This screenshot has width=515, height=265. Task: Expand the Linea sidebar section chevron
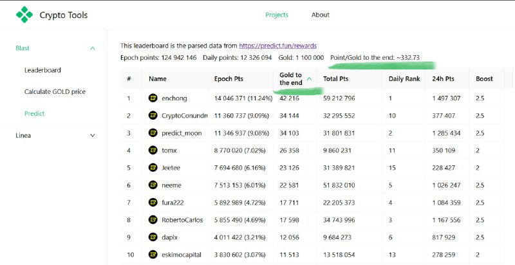click(93, 136)
